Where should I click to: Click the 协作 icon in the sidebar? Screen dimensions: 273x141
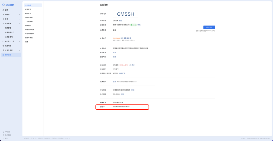tap(3, 19)
